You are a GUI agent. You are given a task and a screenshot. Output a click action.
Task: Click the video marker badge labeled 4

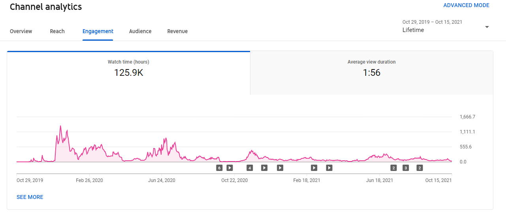click(x=250, y=168)
